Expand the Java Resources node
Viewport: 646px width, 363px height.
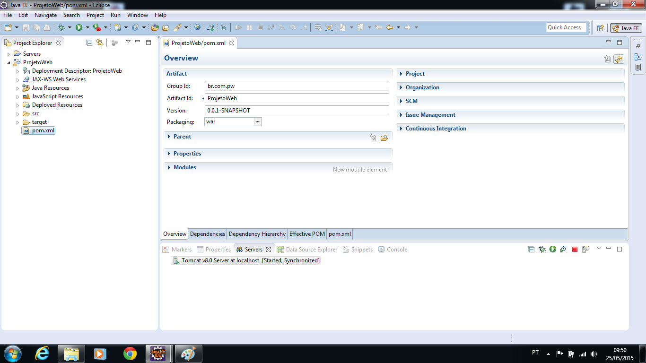pos(18,88)
